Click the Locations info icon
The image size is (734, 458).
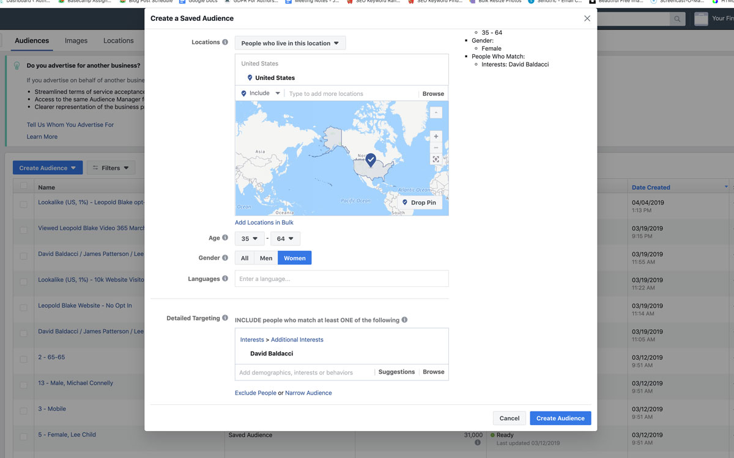coord(225,42)
